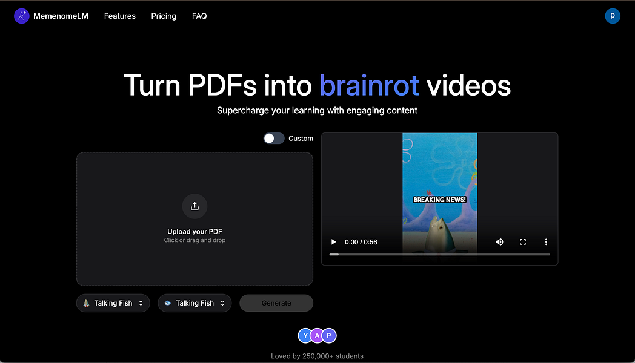Click the 'brainrot' highlighted word
Screen dimensions: 635x363
point(370,85)
